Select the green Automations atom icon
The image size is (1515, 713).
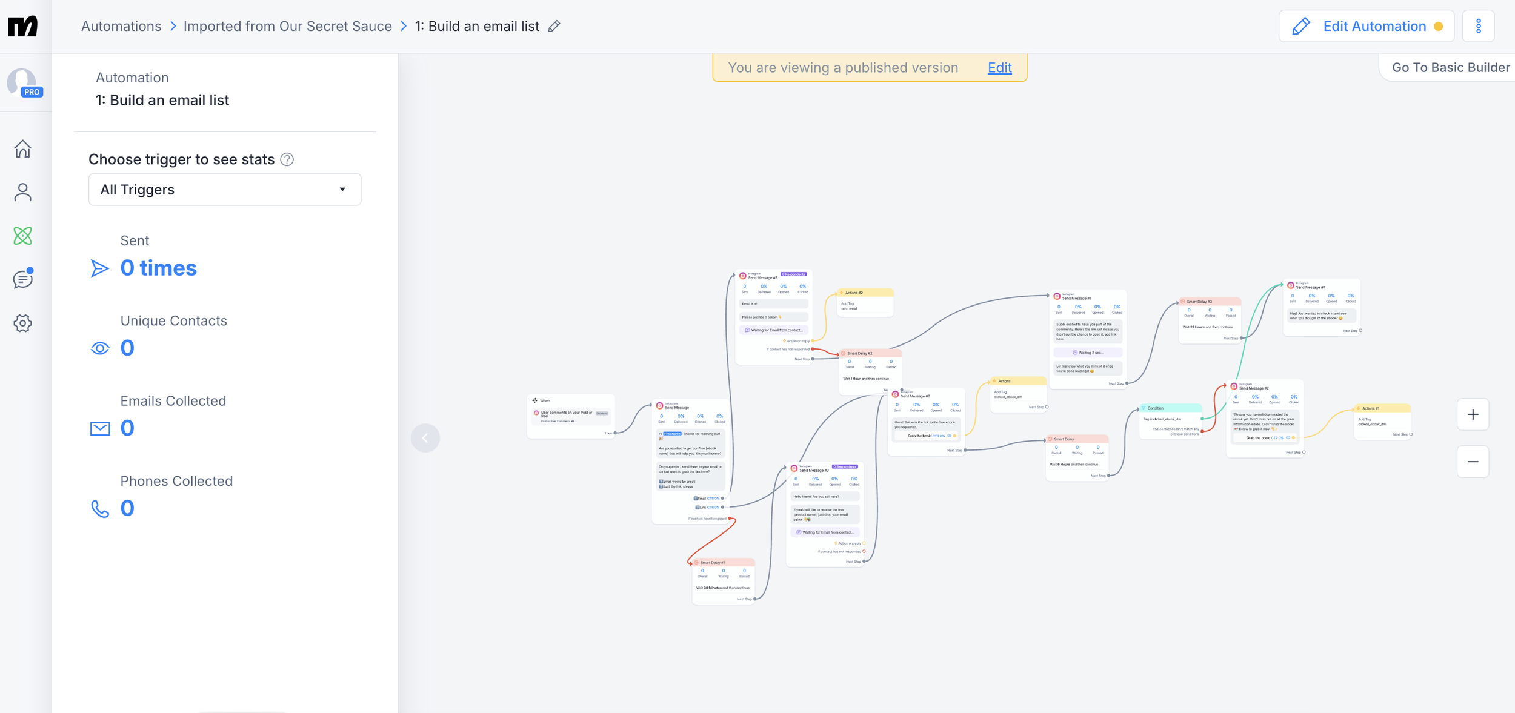(x=22, y=236)
